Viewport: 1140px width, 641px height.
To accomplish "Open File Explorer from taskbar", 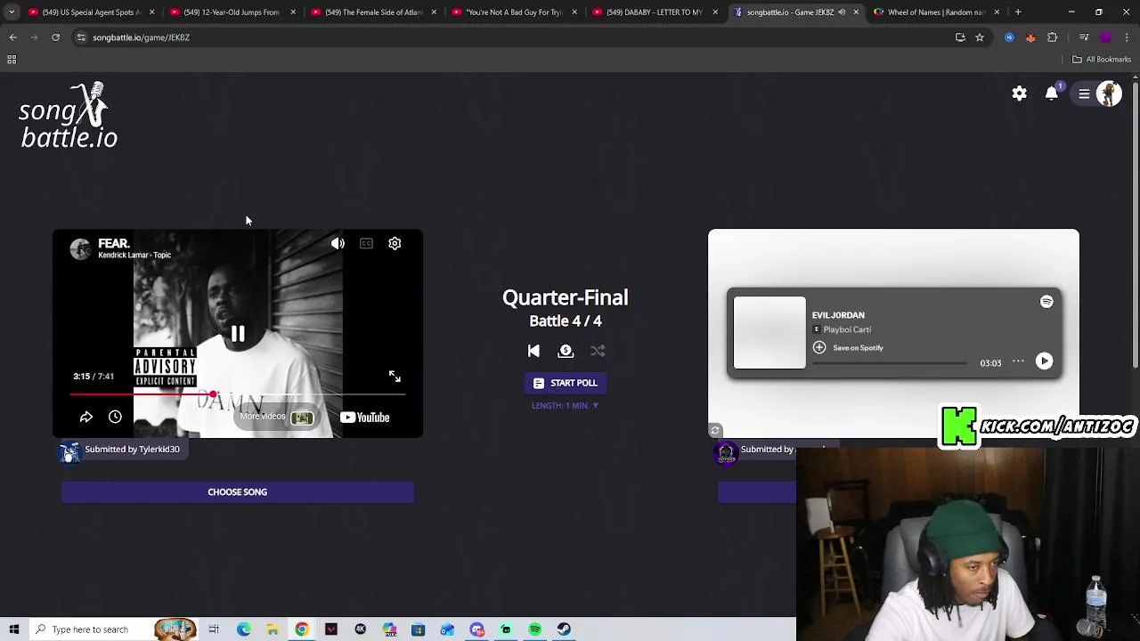I will point(273,629).
